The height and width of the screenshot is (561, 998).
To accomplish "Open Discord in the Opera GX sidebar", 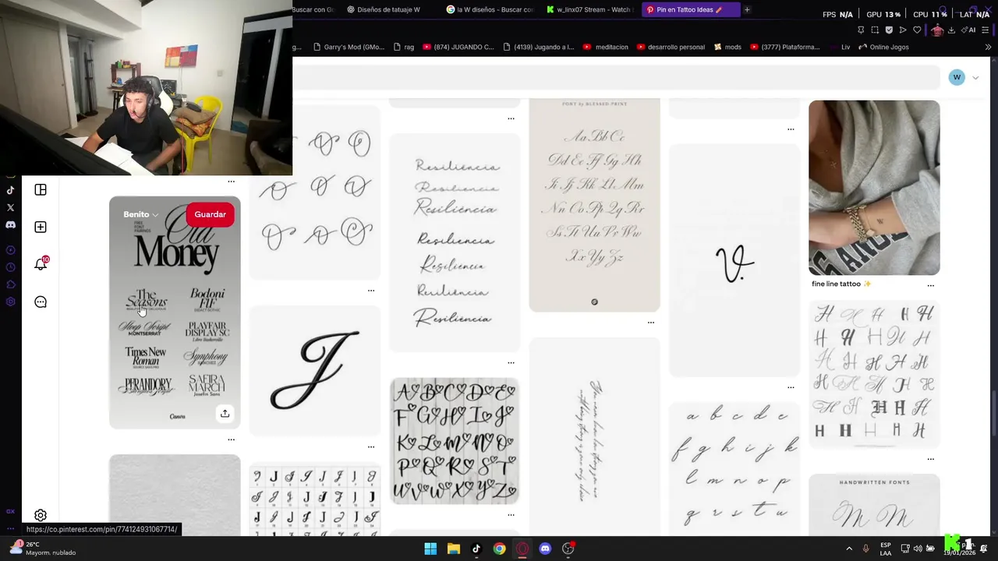I will tap(10, 224).
